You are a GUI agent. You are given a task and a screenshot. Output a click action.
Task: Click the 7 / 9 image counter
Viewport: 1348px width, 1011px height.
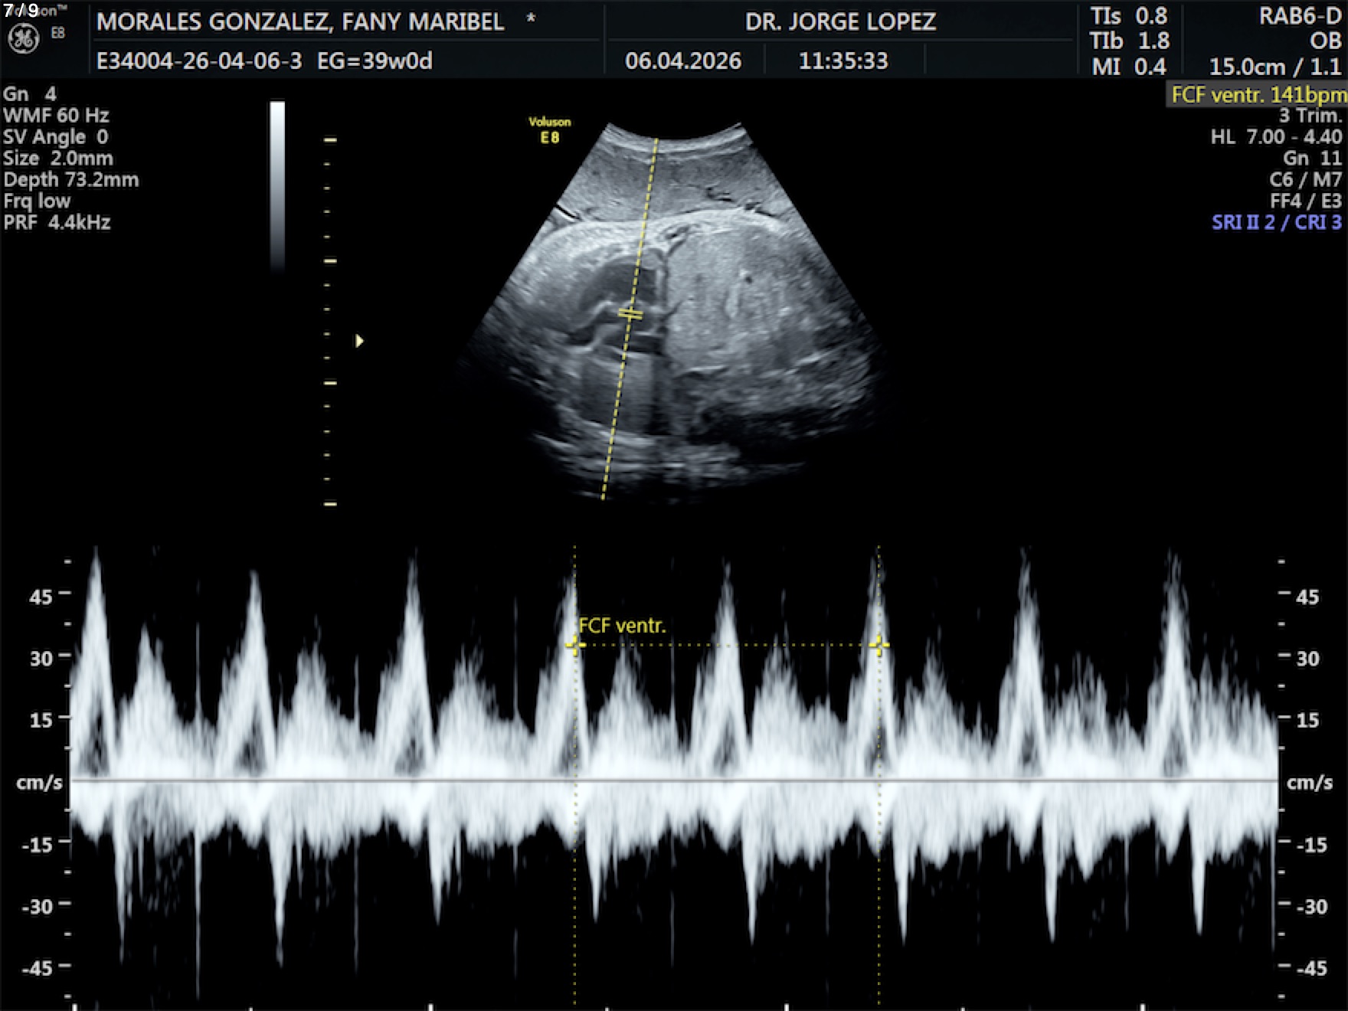pyautogui.click(x=21, y=11)
